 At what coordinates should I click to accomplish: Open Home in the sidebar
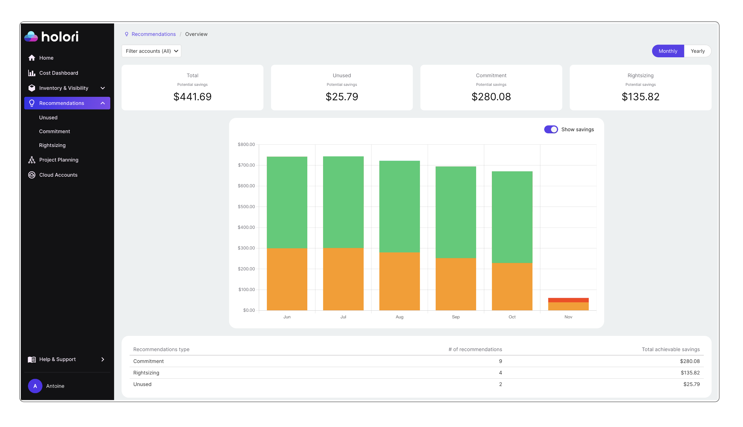point(67,58)
